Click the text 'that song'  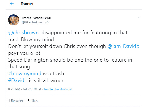click(19, 67)
